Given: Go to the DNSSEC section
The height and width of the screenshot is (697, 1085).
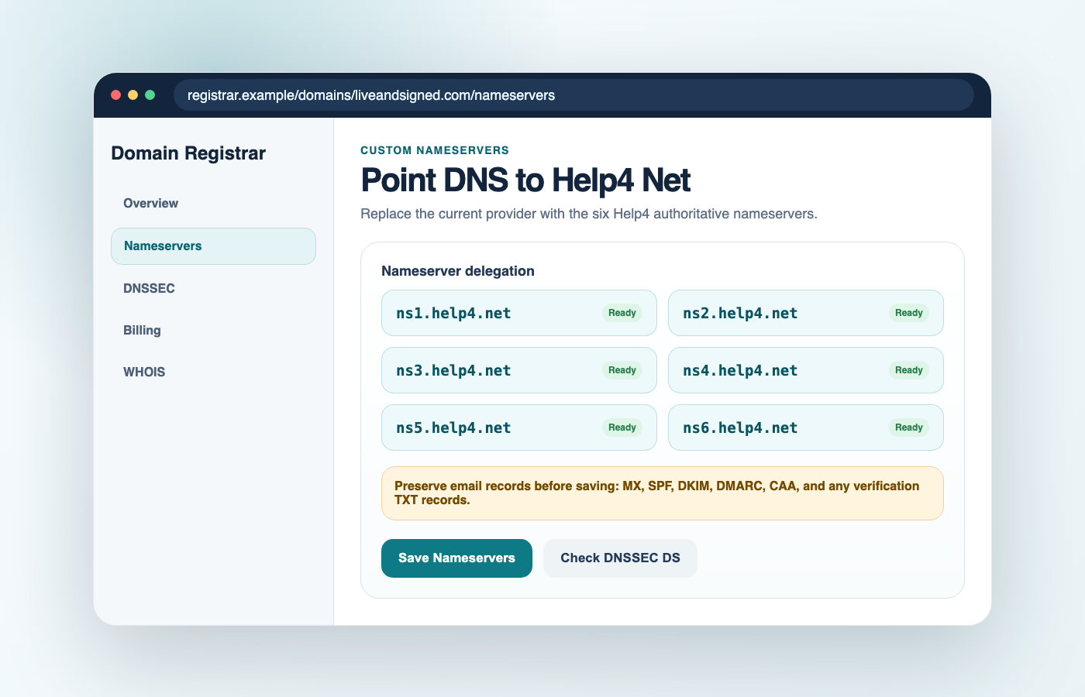Looking at the screenshot, I should click(213, 288).
